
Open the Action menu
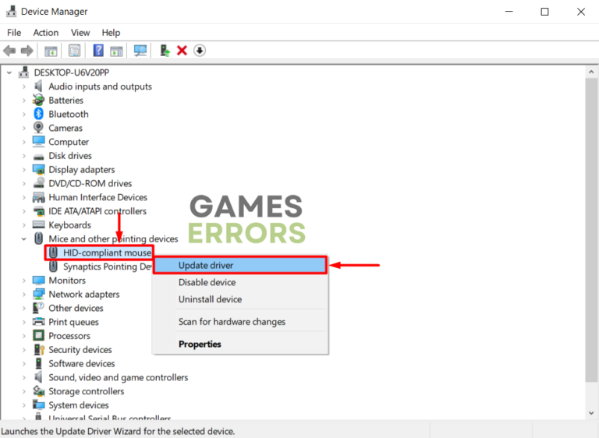point(45,33)
